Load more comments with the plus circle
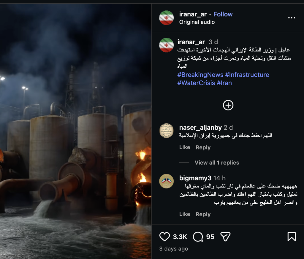Screen dimensions: 304x259 point(228,105)
